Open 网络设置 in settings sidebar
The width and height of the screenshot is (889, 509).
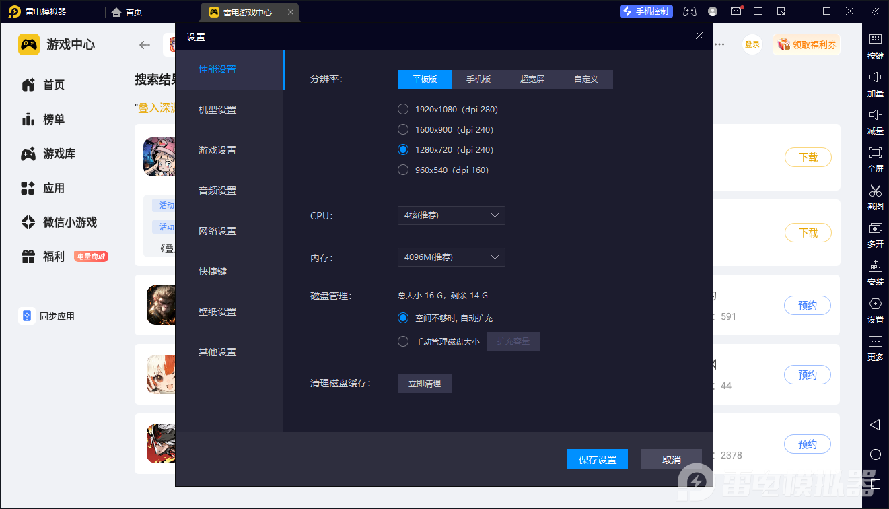coord(217,231)
